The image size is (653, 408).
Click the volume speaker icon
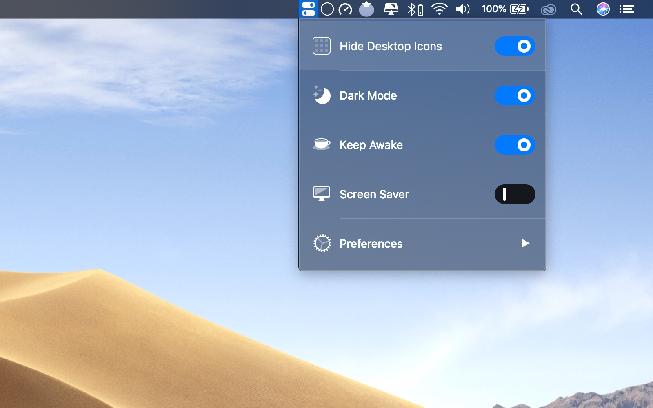(463, 9)
